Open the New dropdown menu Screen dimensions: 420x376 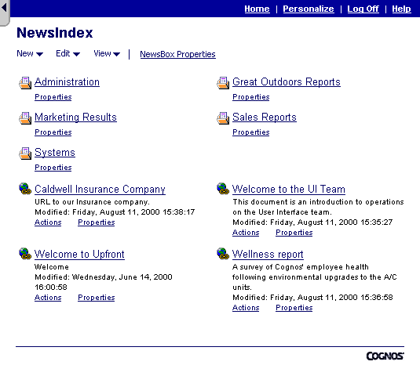[x=30, y=54]
